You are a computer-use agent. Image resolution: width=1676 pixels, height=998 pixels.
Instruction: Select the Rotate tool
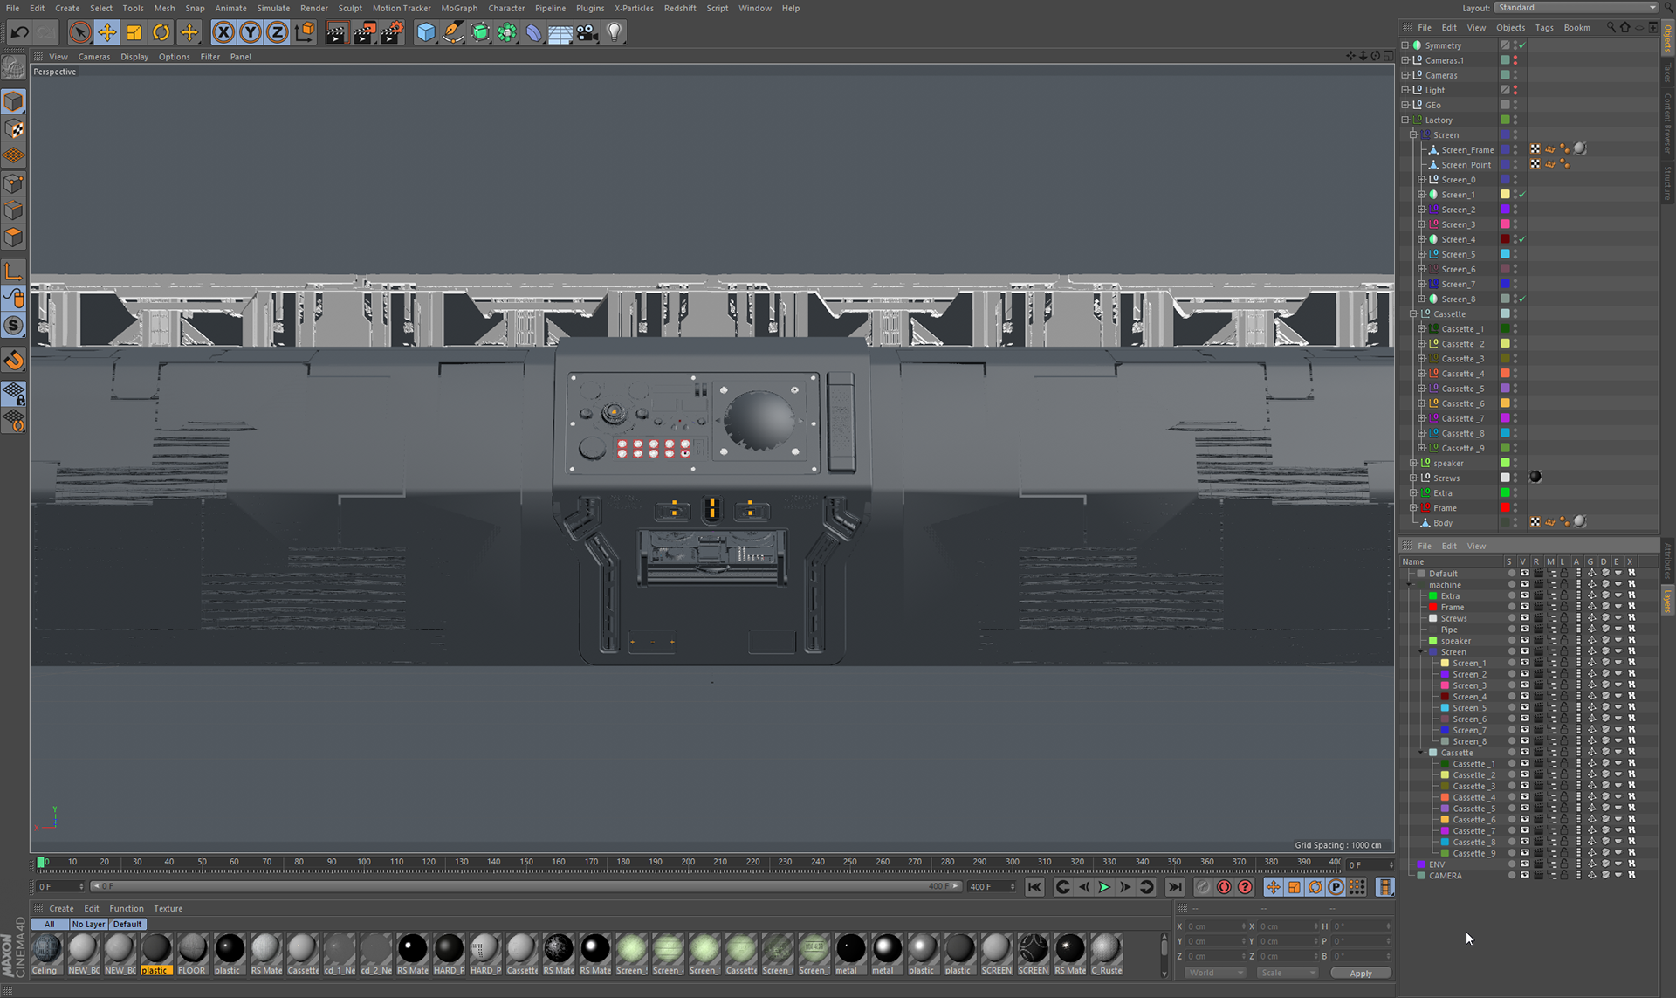coord(161,32)
